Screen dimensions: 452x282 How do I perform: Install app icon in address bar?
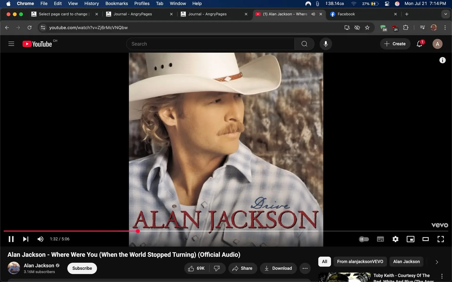347,28
